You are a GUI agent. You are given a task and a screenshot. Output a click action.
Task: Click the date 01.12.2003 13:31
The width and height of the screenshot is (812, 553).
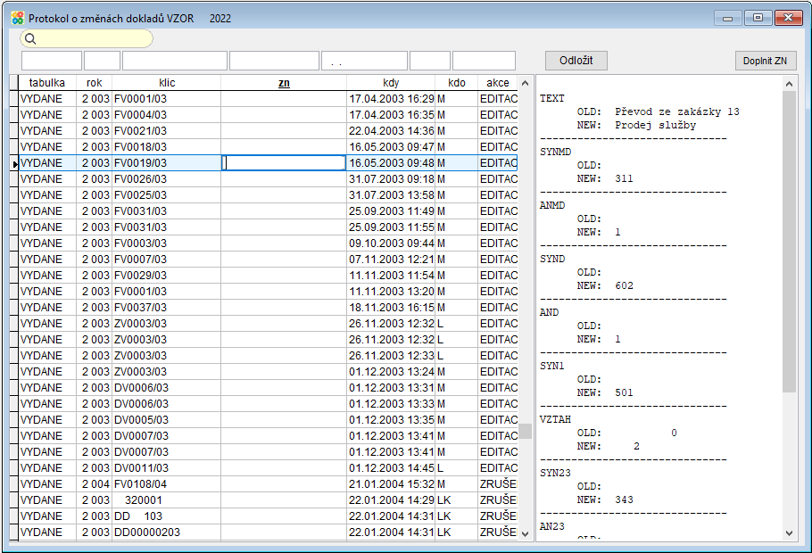[391, 388]
